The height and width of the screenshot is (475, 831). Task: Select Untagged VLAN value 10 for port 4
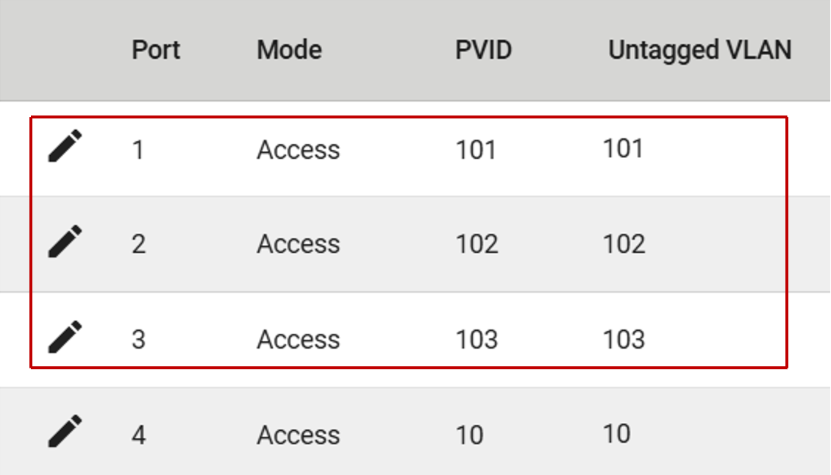click(616, 434)
